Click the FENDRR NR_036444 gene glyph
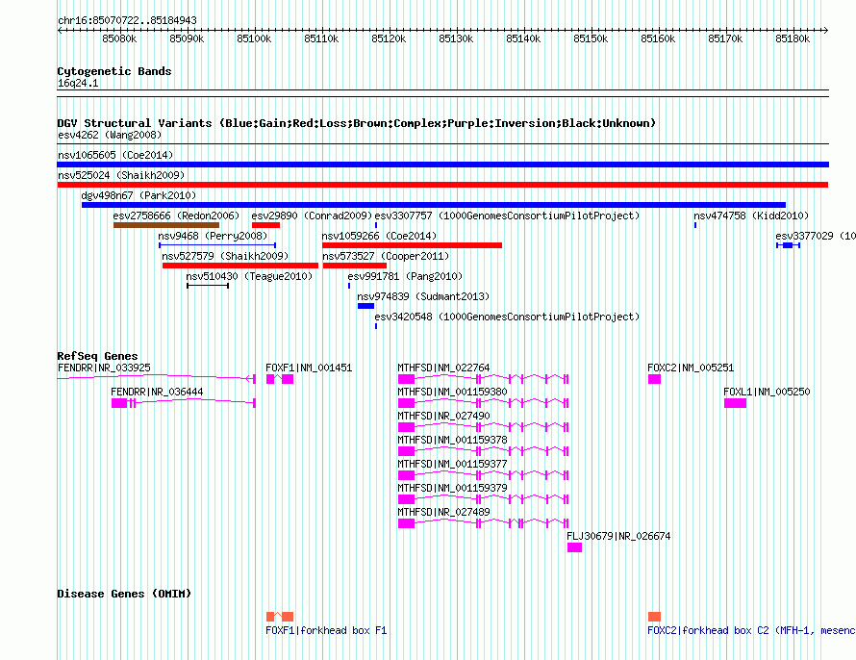The image size is (856, 660). click(x=184, y=403)
